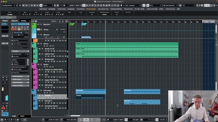The width and height of the screenshot is (218, 122).
Task: Open the Channel 1 MIDI channel dropdown
Action: click(x=19, y=64)
